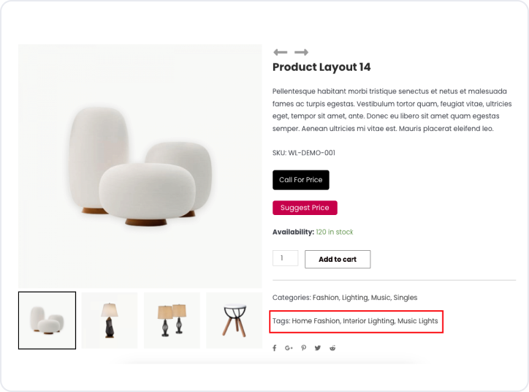
Task: Follow the Home Fashion tag link
Action: coord(316,321)
